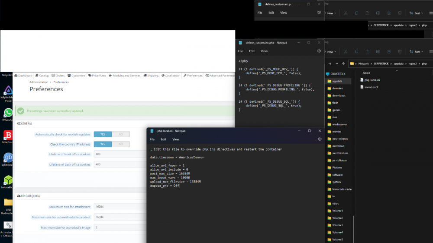Open the Modules and Services menu
433x243 pixels.
[125, 76]
